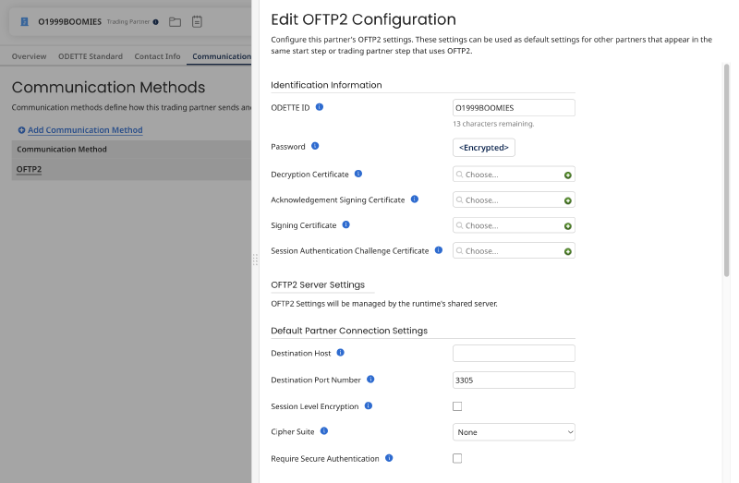Click the Destination Host input field
This screenshot has width=739, height=483.
pyautogui.click(x=514, y=353)
